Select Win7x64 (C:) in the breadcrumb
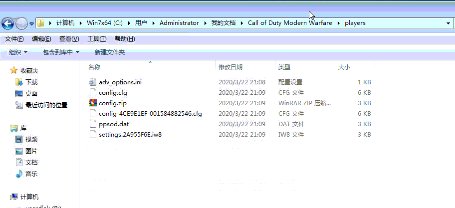The image size is (455, 208). (x=104, y=23)
